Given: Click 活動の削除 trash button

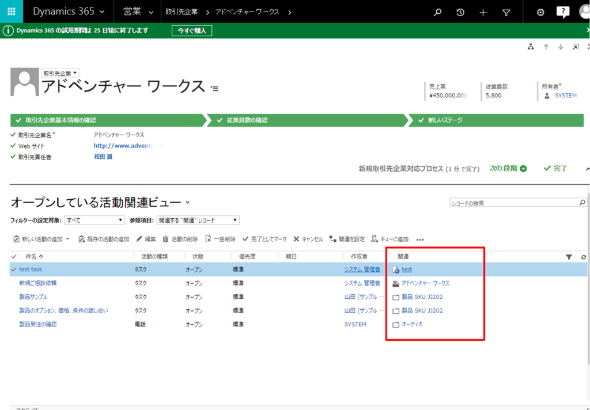Looking at the screenshot, I should tap(180, 239).
